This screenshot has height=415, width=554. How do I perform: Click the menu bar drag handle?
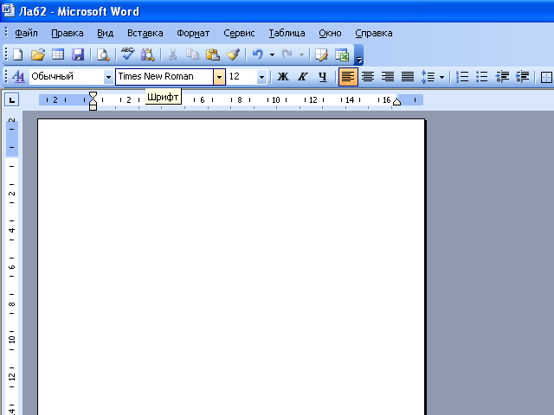(x=6, y=33)
